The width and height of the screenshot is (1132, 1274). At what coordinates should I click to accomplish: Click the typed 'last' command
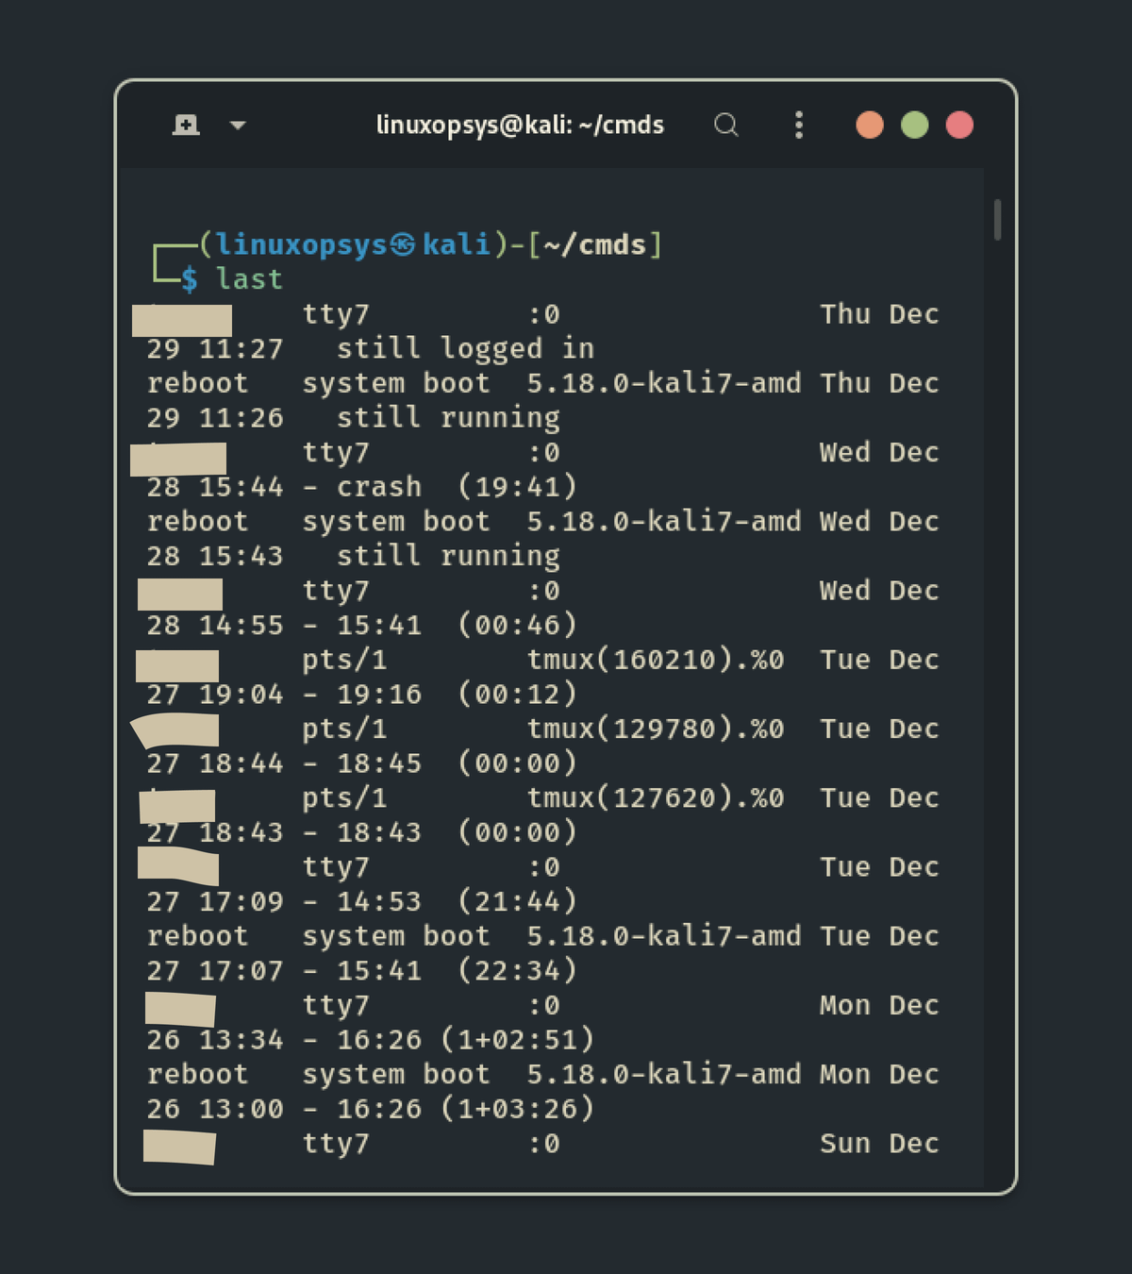point(249,279)
